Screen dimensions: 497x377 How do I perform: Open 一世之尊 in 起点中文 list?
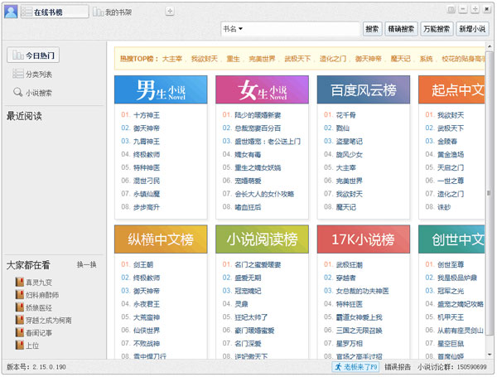451,181
